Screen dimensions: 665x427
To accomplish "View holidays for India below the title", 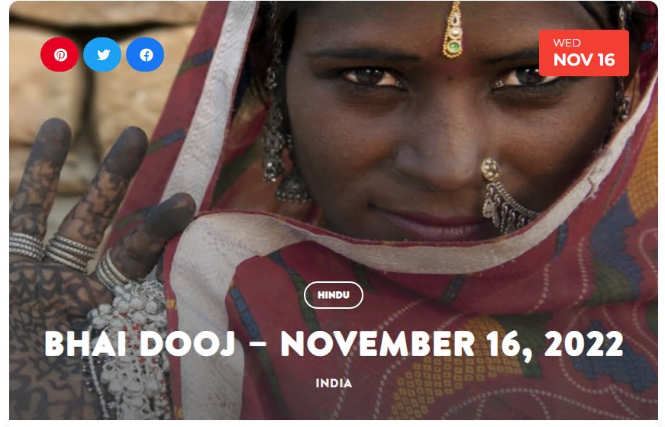I will point(334,384).
